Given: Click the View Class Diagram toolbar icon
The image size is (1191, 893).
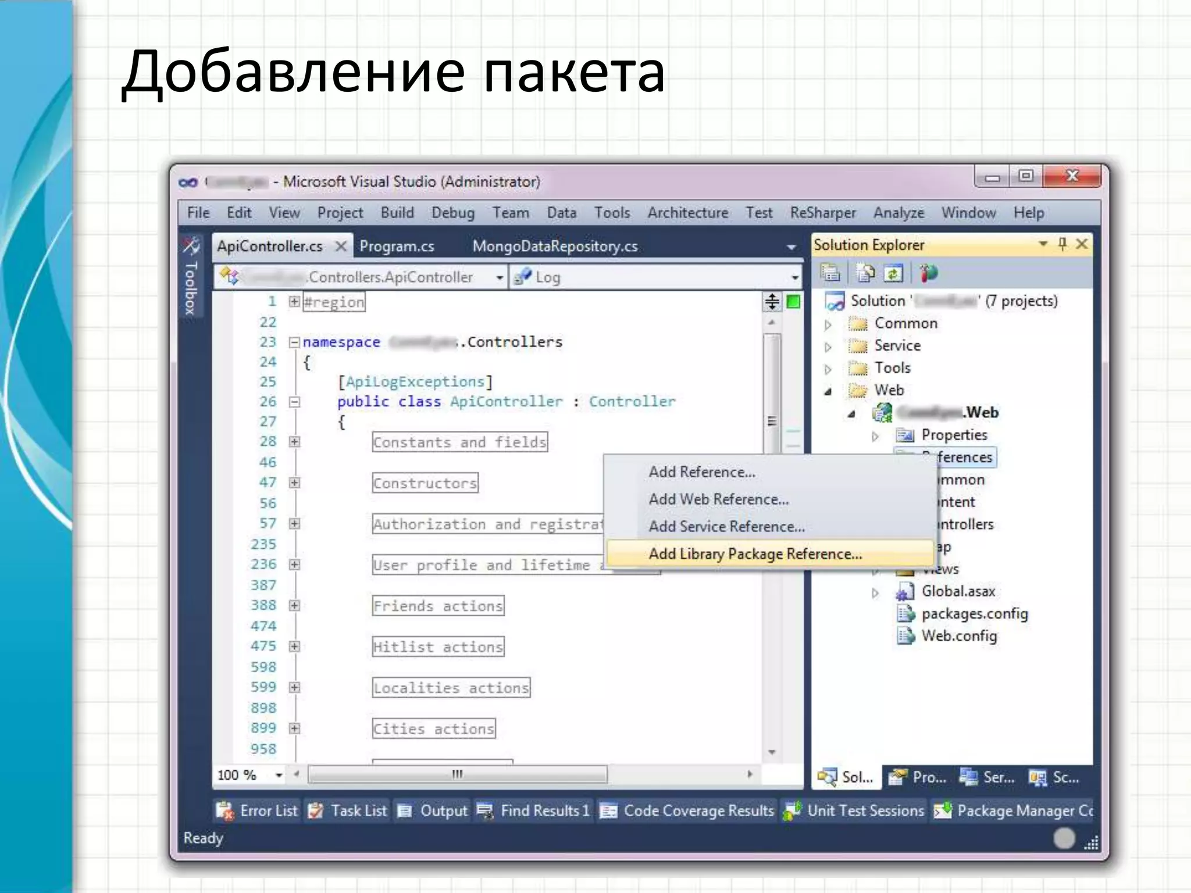Looking at the screenshot, I should (x=929, y=273).
